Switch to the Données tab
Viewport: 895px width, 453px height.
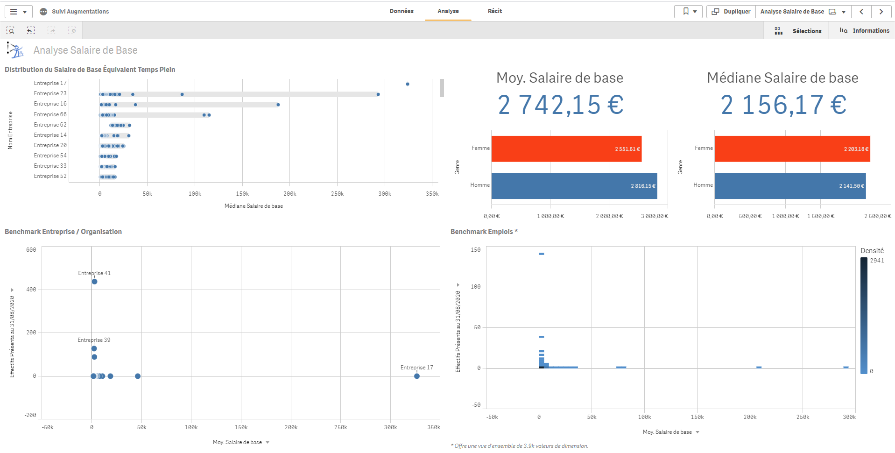tap(402, 11)
